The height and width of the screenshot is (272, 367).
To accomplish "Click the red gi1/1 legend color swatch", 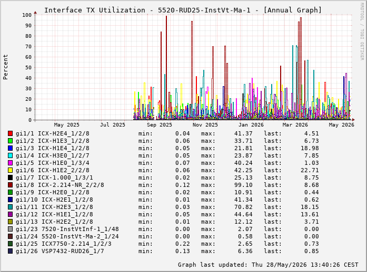I will [10, 133].
